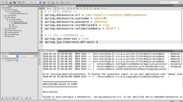This screenshot has width=183, height=102.
Task: Expand the Runtime Dependencies node
Action: (3, 31)
